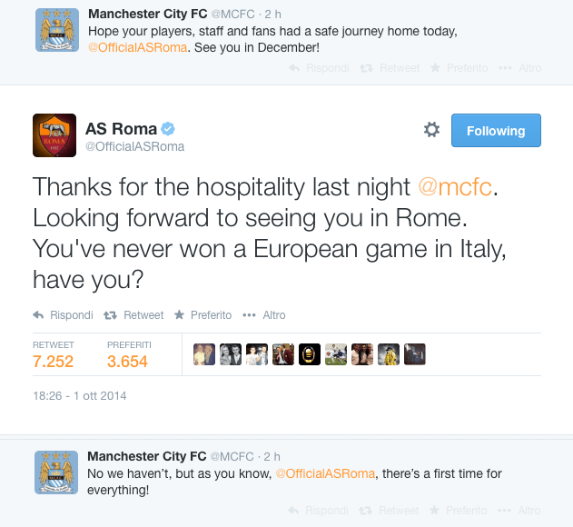Retweet the AS Roma tweet
The image size is (573, 527).
pos(134,315)
